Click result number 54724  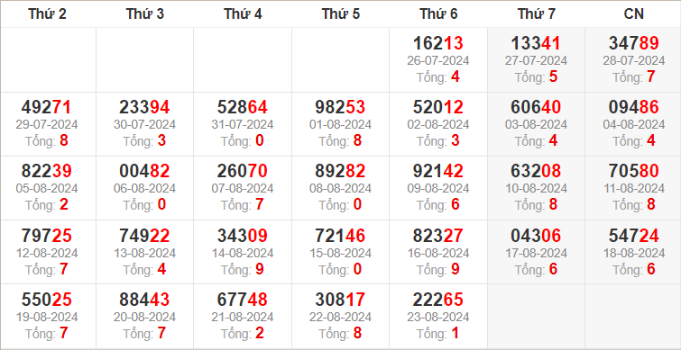[x=634, y=236]
